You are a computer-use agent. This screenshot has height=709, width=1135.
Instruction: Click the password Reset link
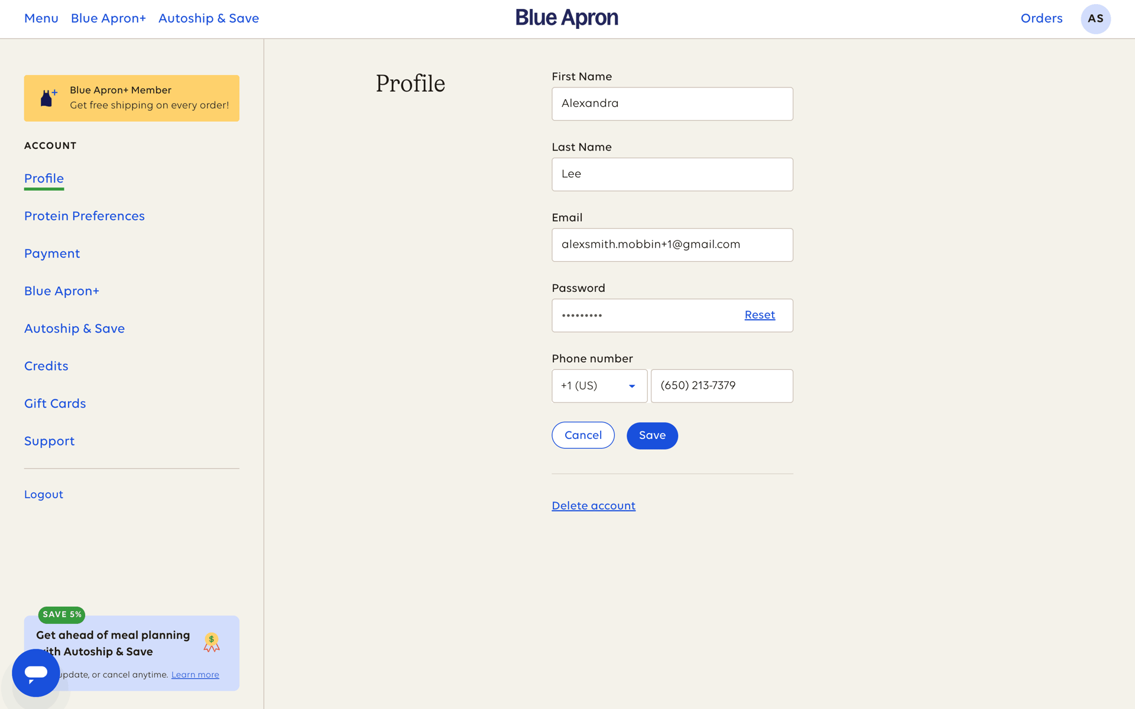[x=760, y=315]
